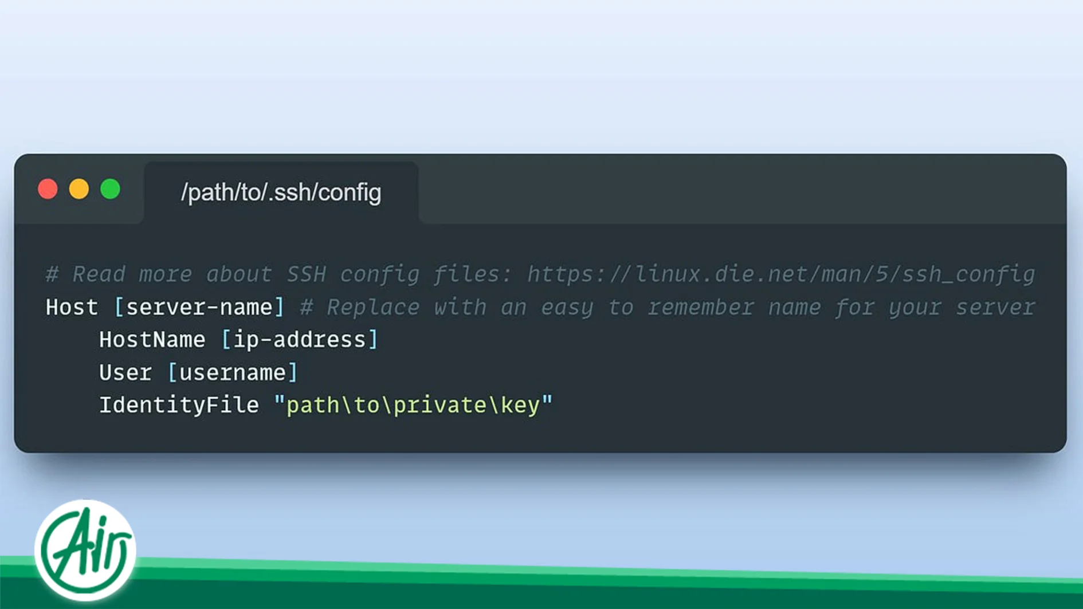Click the red close window dot
The image size is (1083, 609).
pos(48,189)
